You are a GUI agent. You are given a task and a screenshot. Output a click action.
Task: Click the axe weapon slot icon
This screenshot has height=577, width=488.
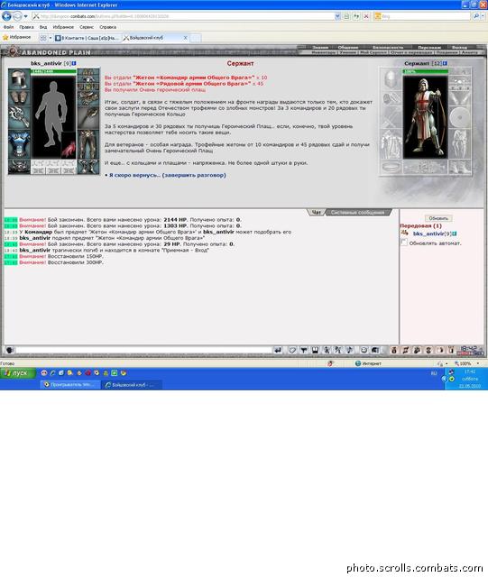[19, 117]
